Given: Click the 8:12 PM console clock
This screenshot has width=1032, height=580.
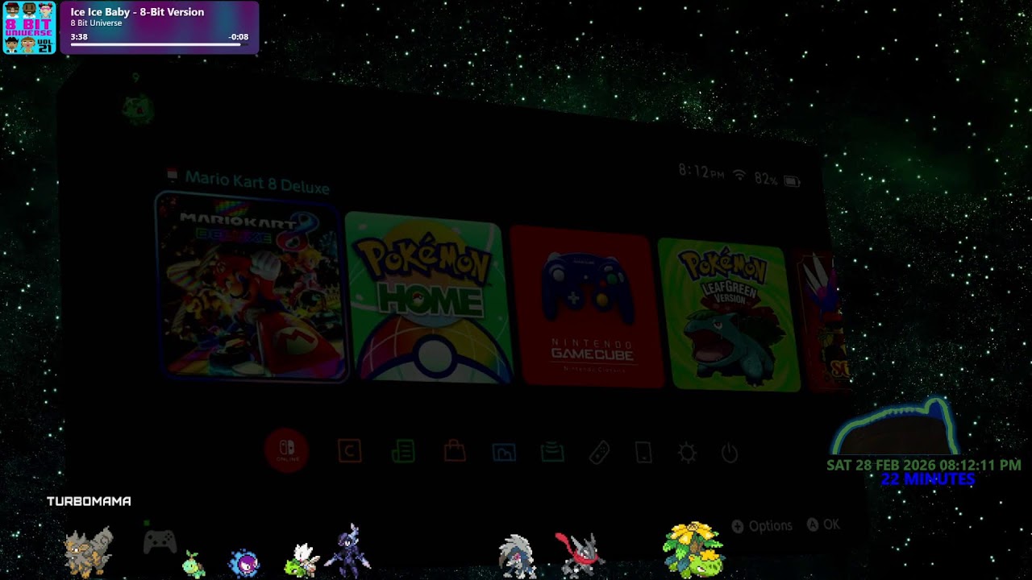Looking at the screenshot, I should point(701,172).
